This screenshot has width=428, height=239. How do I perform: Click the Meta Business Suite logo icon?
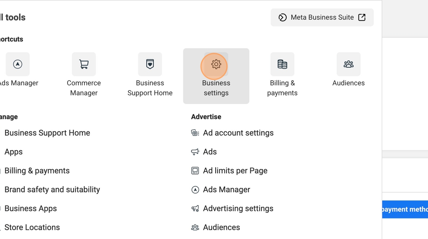coord(282,18)
